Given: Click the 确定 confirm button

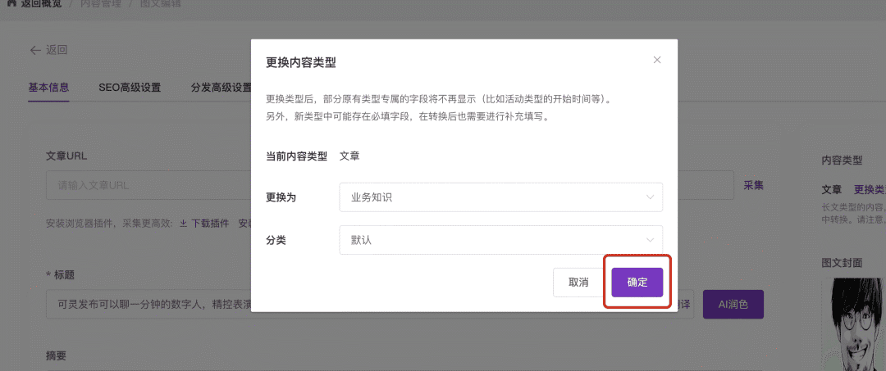Looking at the screenshot, I should click(637, 283).
